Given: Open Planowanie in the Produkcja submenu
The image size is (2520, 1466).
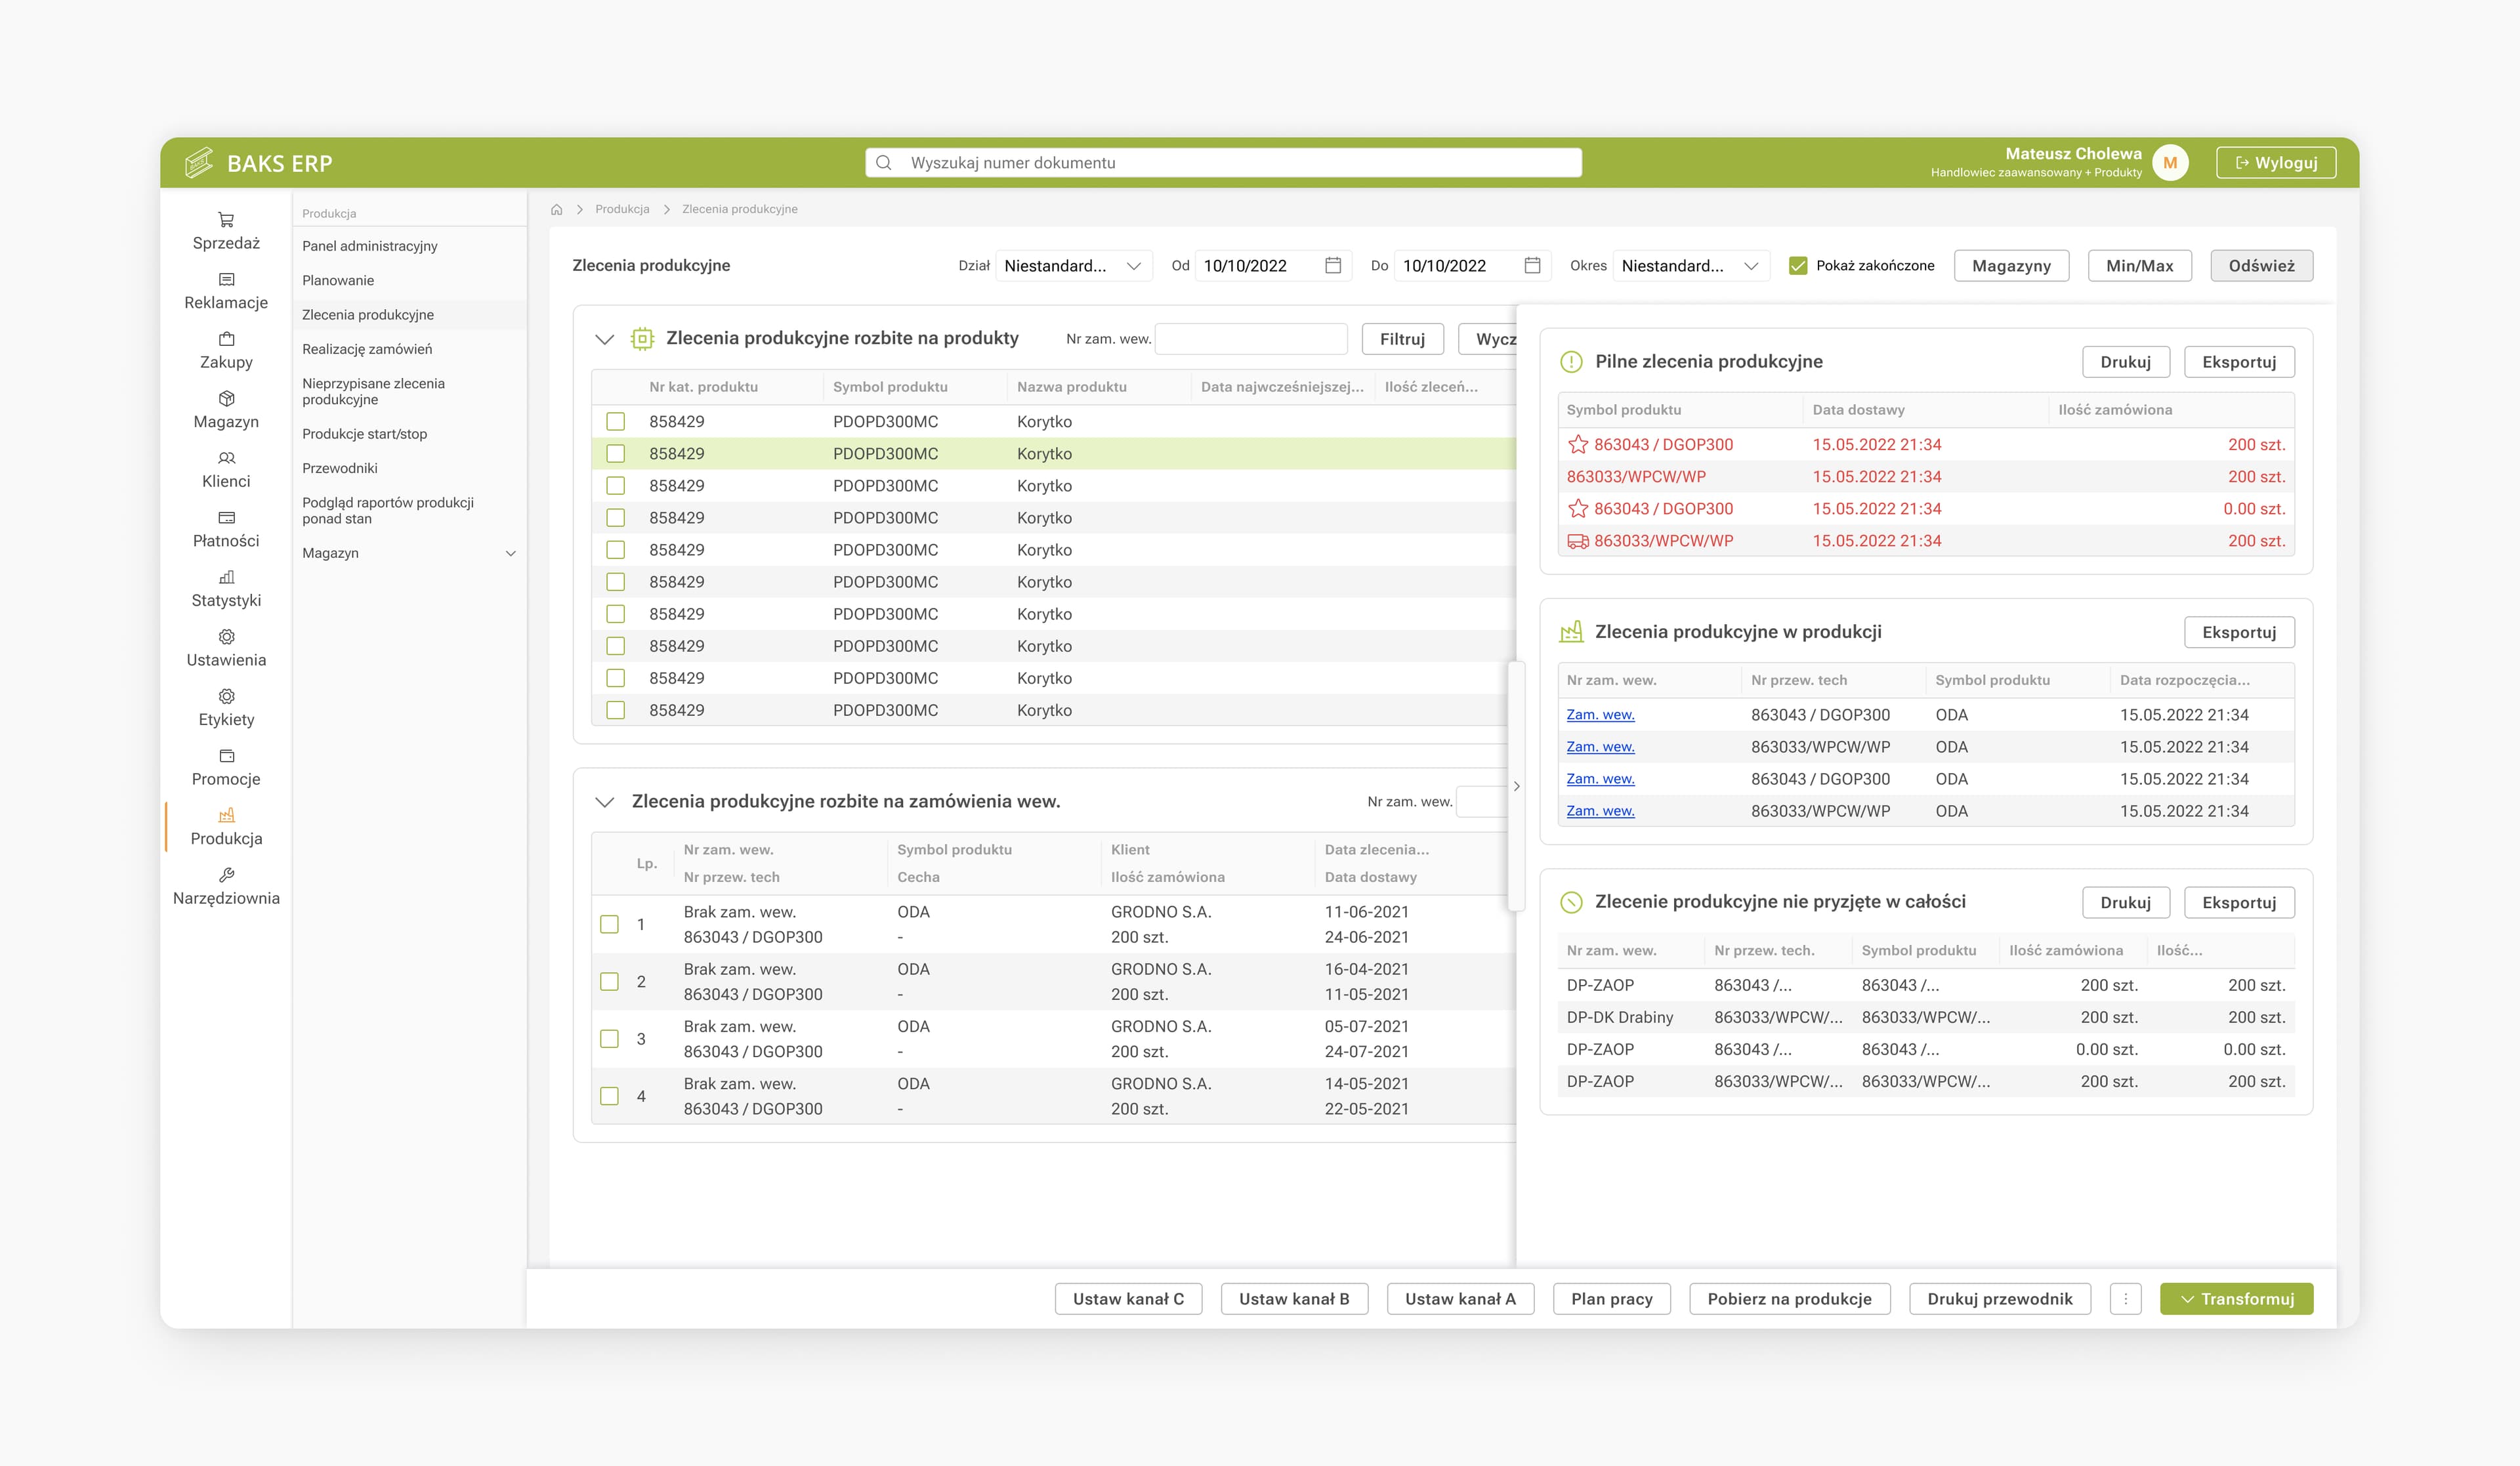Looking at the screenshot, I should 338,280.
